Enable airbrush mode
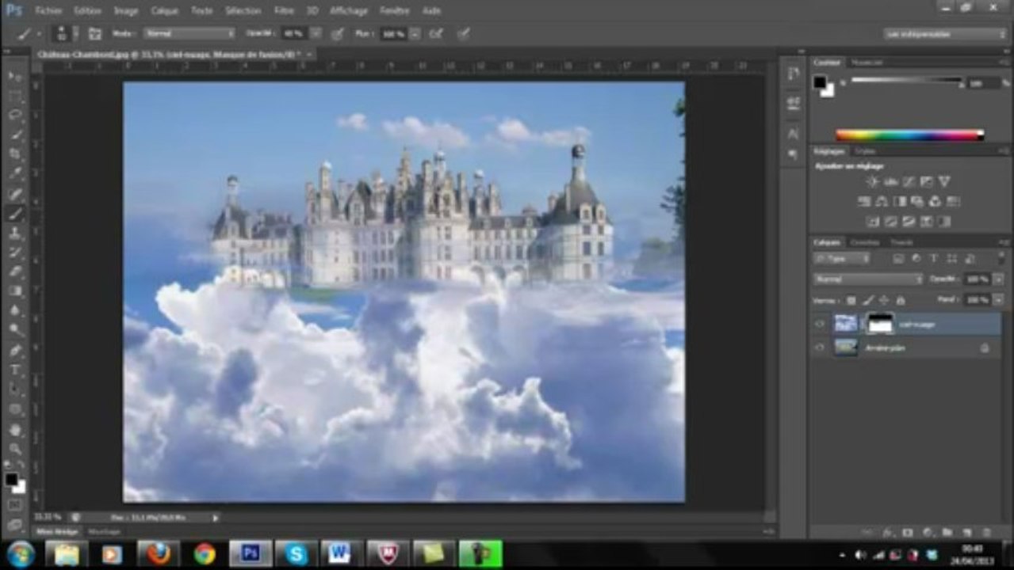This screenshot has height=570, width=1014. [x=436, y=34]
